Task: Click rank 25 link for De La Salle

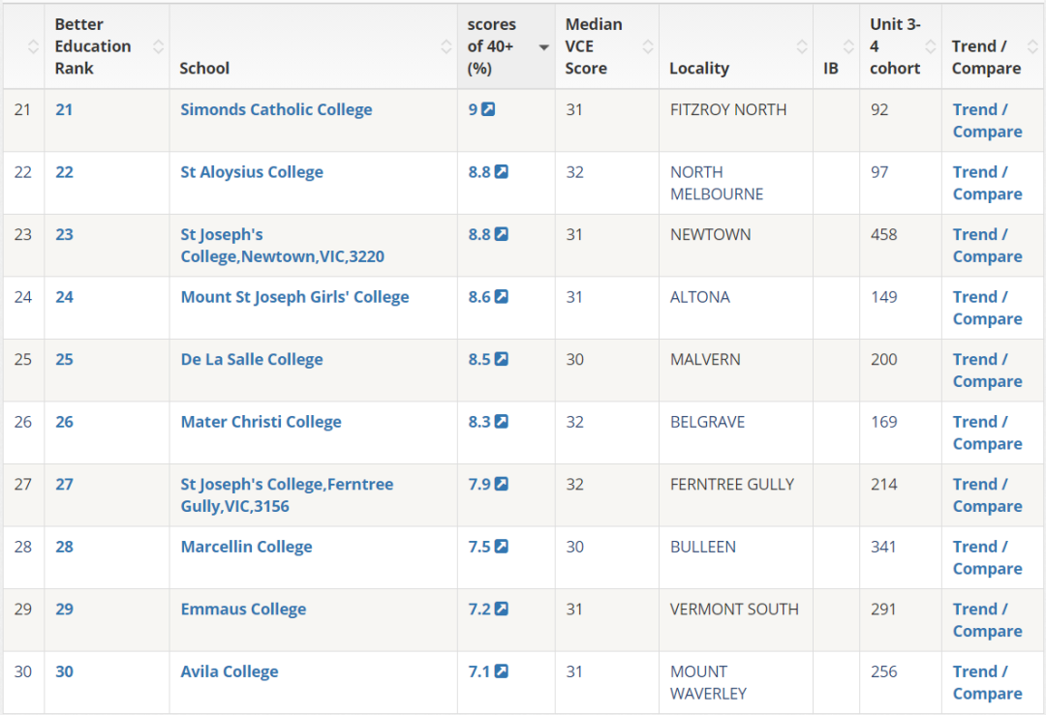Action: pos(64,359)
